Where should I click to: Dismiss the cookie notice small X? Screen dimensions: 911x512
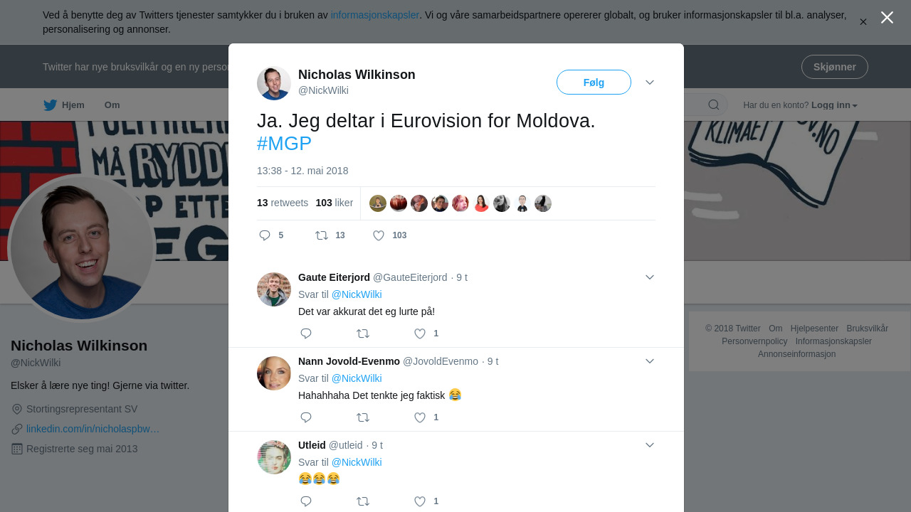click(x=863, y=22)
